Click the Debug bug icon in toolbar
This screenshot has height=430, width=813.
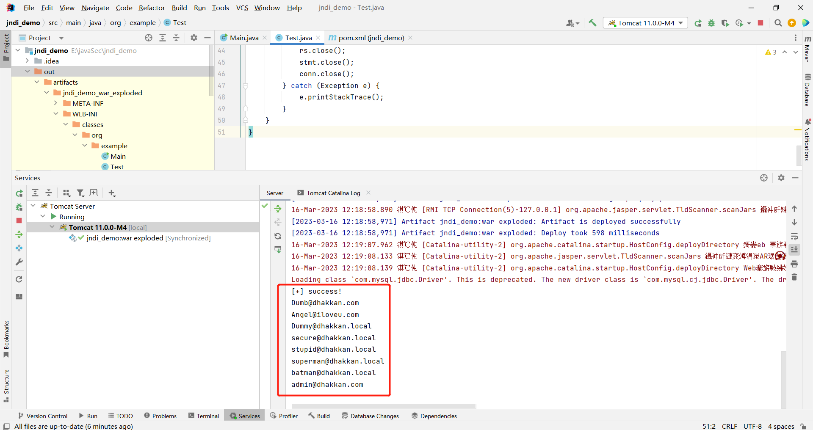click(711, 23)
